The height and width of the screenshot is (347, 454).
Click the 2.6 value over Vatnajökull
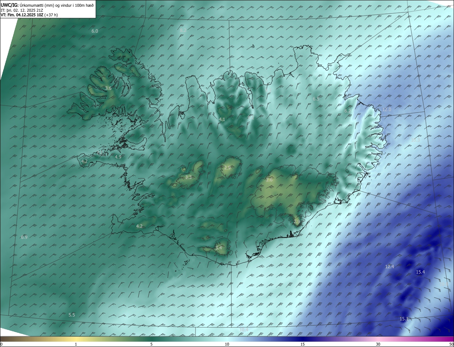[269, 180]
